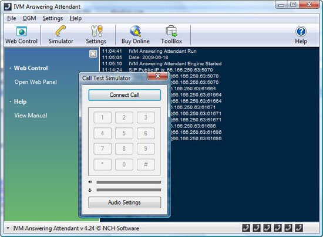Viewport: 323px width, 237px height.
Task: Collapse the Help sidebar section
Action: [11, 101]
